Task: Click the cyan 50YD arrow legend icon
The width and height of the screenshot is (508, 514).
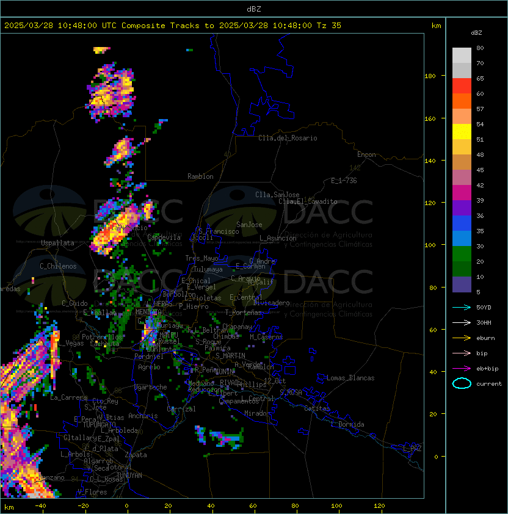Action: click(x=462, y=308)
